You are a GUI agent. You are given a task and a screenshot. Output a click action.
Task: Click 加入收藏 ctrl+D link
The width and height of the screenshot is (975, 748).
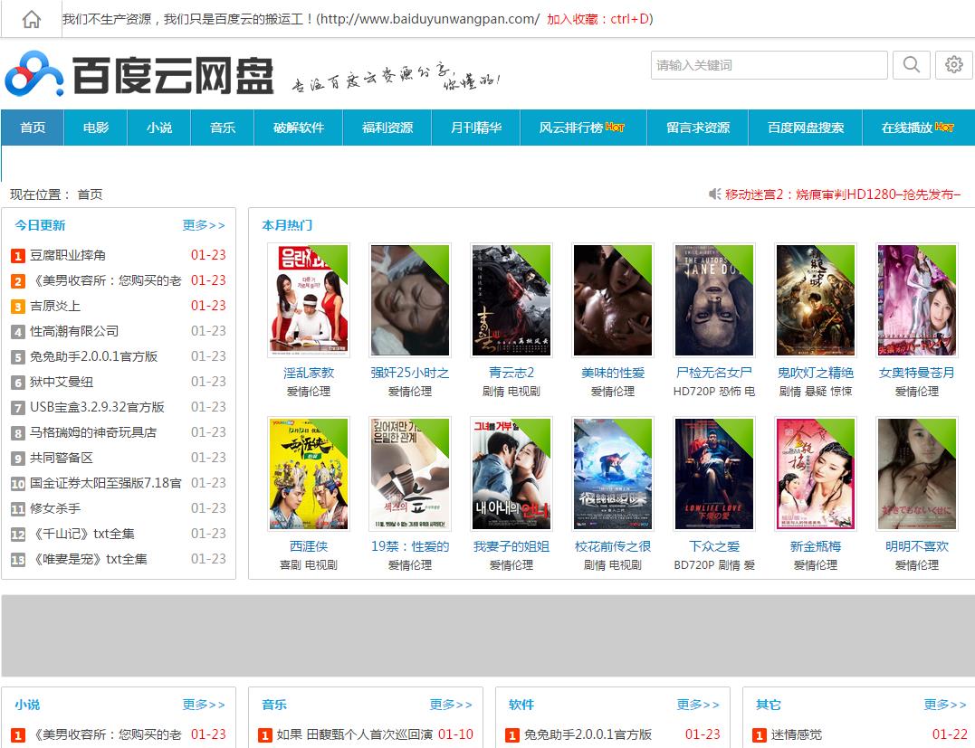pyautogui.click(x=598, y=19)
